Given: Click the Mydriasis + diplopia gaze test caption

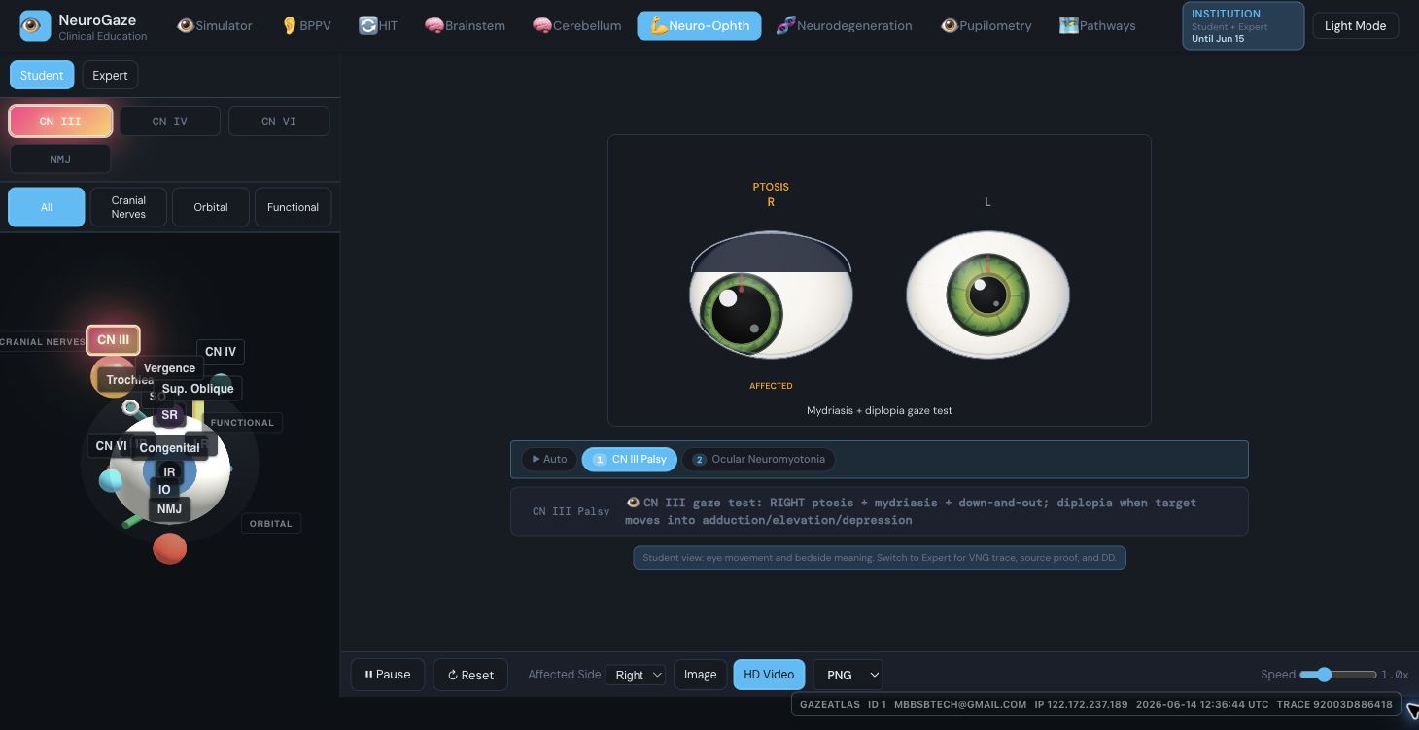Looking at the screenshot, I should [x=880, y=410].
